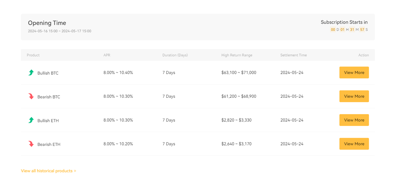Select the Bullish ETH product name
Viewport: 399px width, 184px height.
tap(48, 121)
